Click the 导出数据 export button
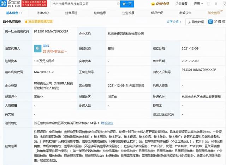Viewport: 226px width, 165px height. pyautogui.click(x=196, y=22)
